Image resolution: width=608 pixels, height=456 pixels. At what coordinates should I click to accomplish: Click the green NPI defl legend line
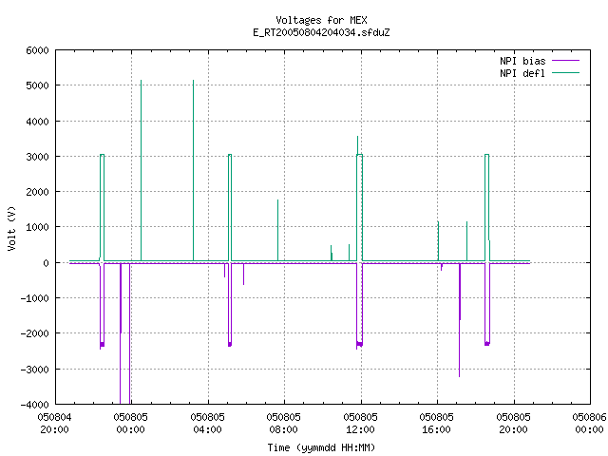pos(565,72)
